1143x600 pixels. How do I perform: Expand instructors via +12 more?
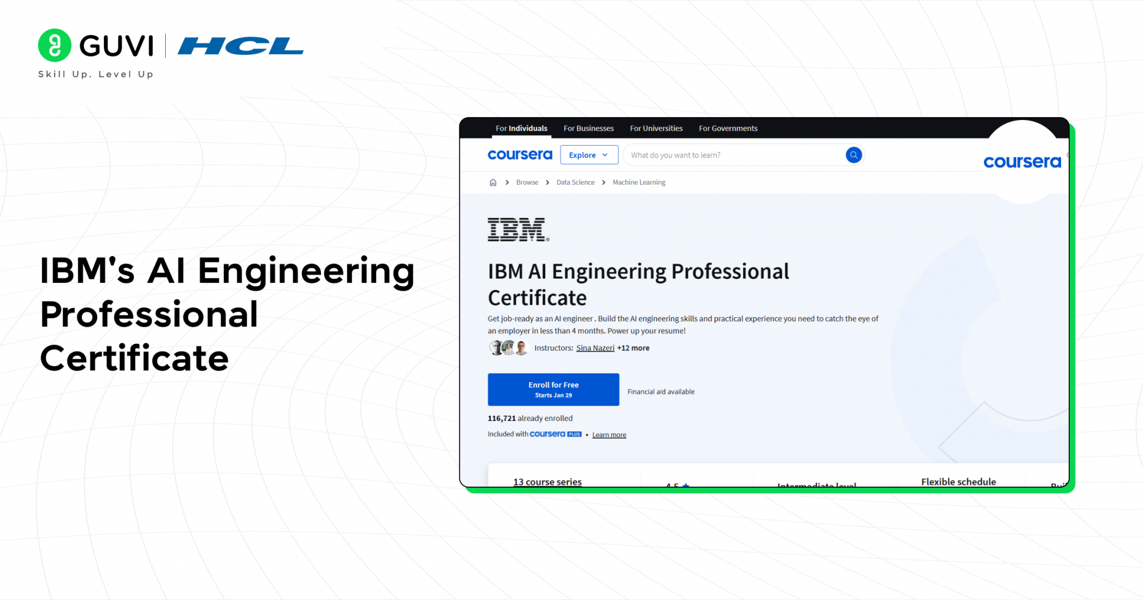[633, 348]
